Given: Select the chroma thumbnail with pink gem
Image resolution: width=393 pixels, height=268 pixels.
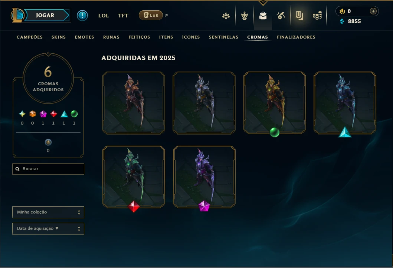Looking at the screenshot, I should click(204, 177).
